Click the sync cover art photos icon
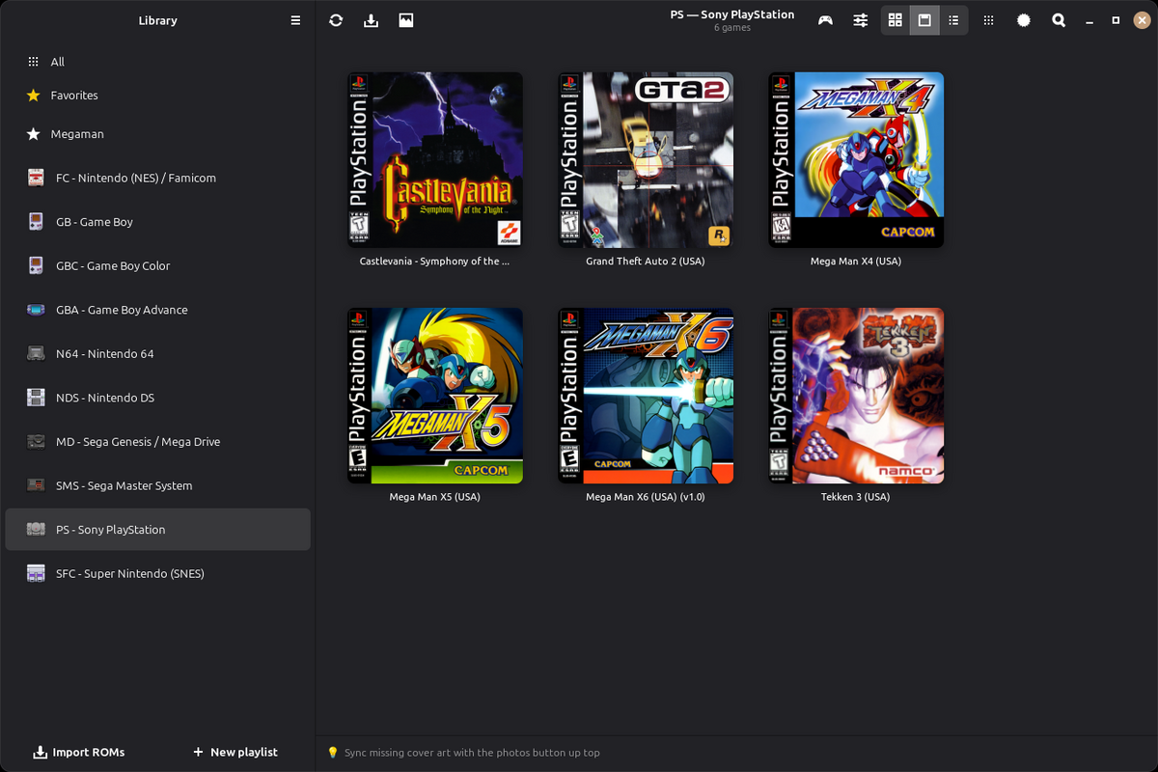This screenshot has width=1158, height=772. 406,20
